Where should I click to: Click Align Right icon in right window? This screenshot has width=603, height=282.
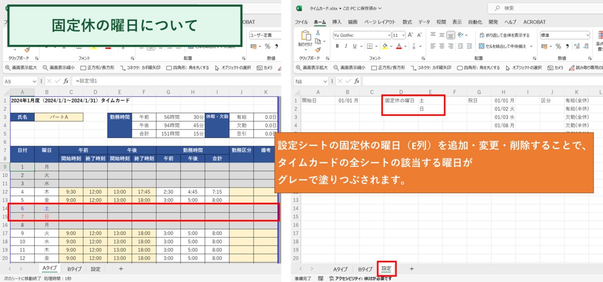pyautogui.click(x=450, y=46)
